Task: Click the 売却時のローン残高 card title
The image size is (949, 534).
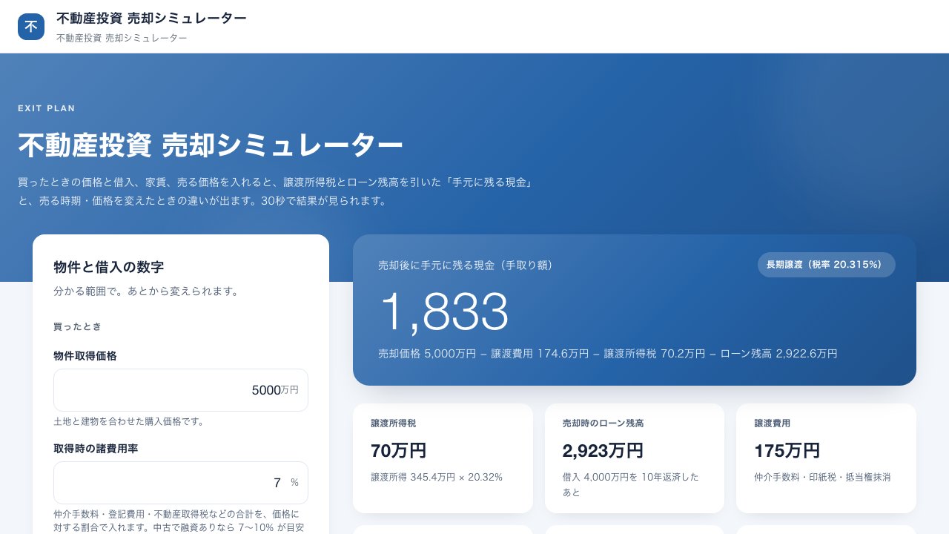Action: [603, 423]
